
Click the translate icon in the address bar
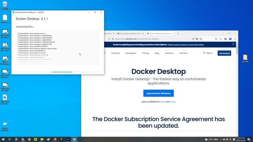coord(197,39)
